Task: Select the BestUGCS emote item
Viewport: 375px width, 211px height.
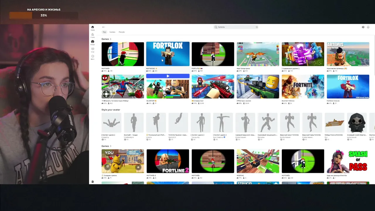Action: click(178, 123)
